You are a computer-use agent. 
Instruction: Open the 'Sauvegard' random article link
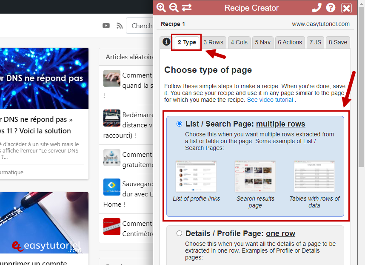coord(128,194)
